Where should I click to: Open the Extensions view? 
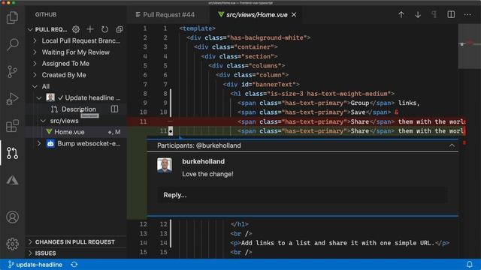(x=12, y=125)
